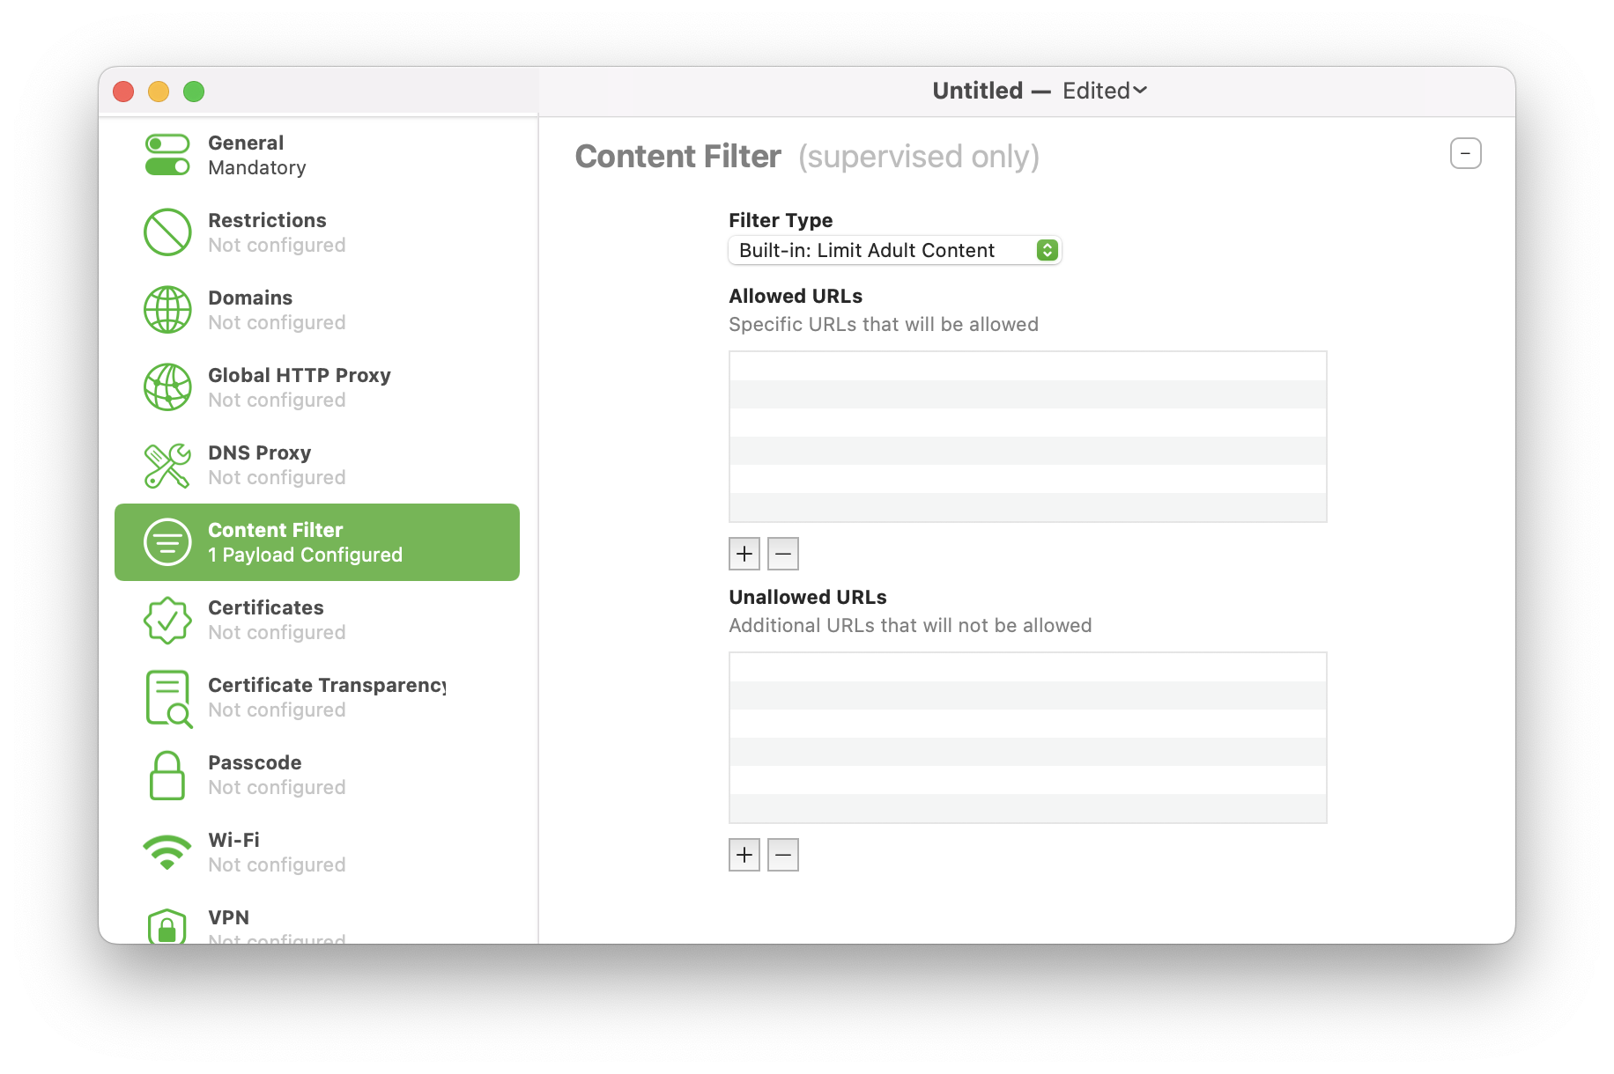
Task: Open the General Mandatory payload
Action: (x=317, y=155)
